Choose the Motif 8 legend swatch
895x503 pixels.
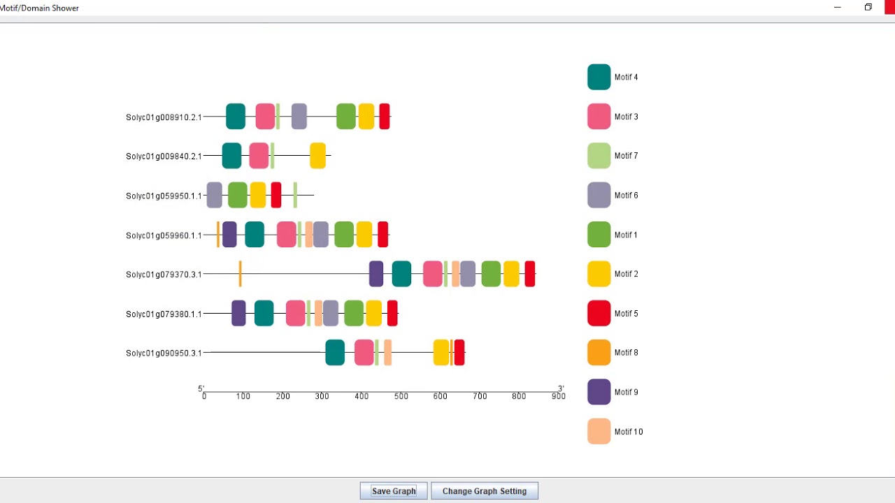tap(599, 353)
